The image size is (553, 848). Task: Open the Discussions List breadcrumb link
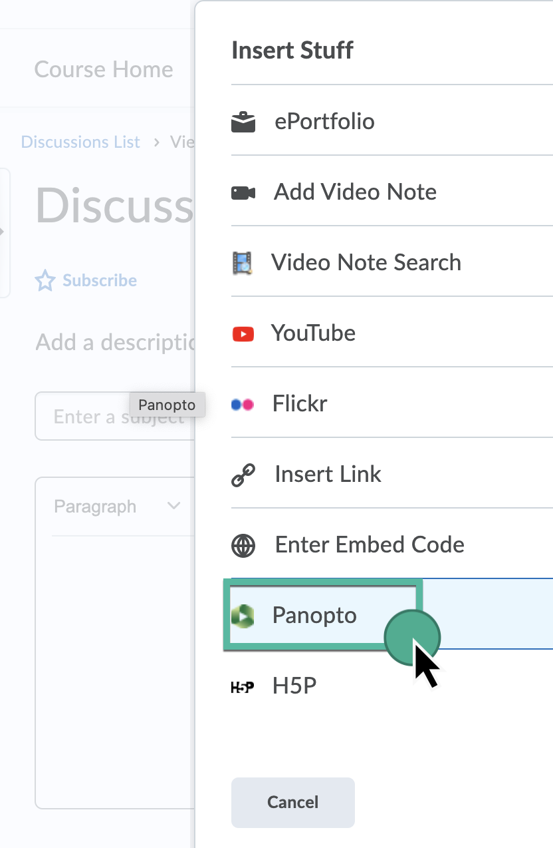click(x=80, y=142)
